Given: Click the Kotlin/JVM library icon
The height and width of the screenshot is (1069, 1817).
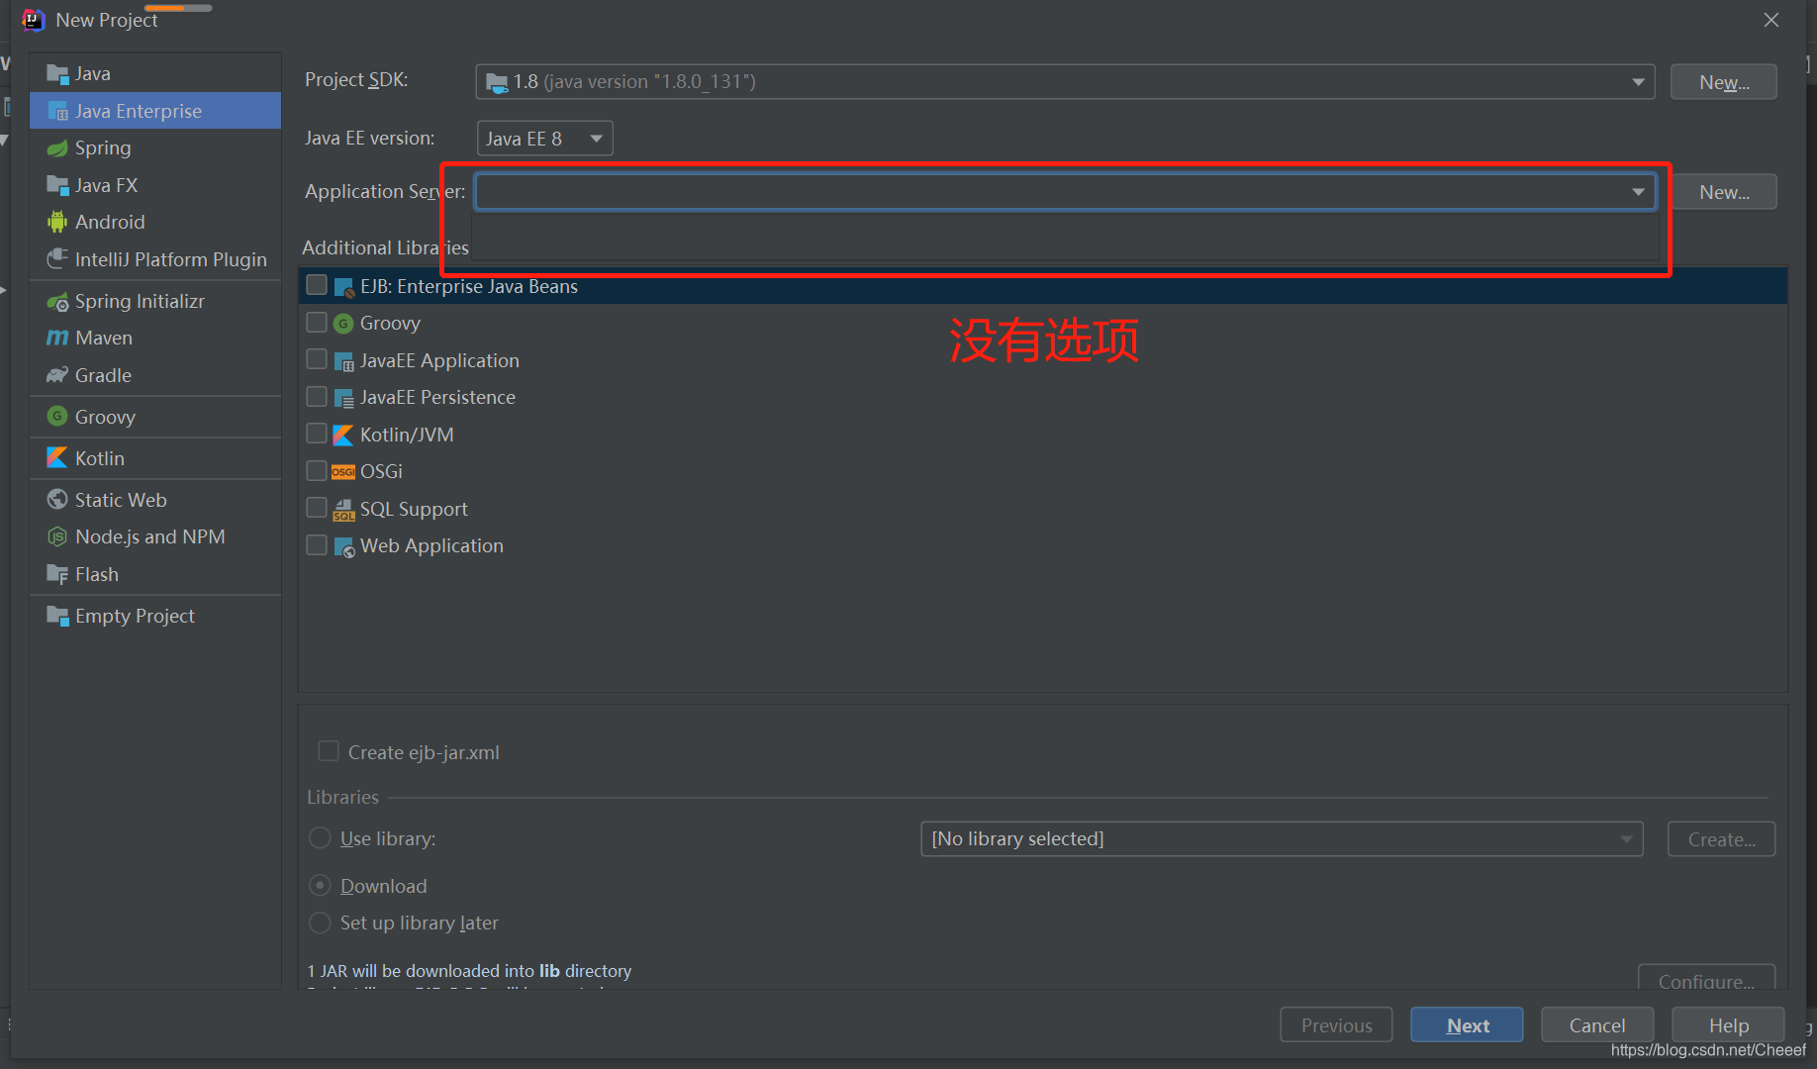Looking at the screenshot, I should click(343, 435).
